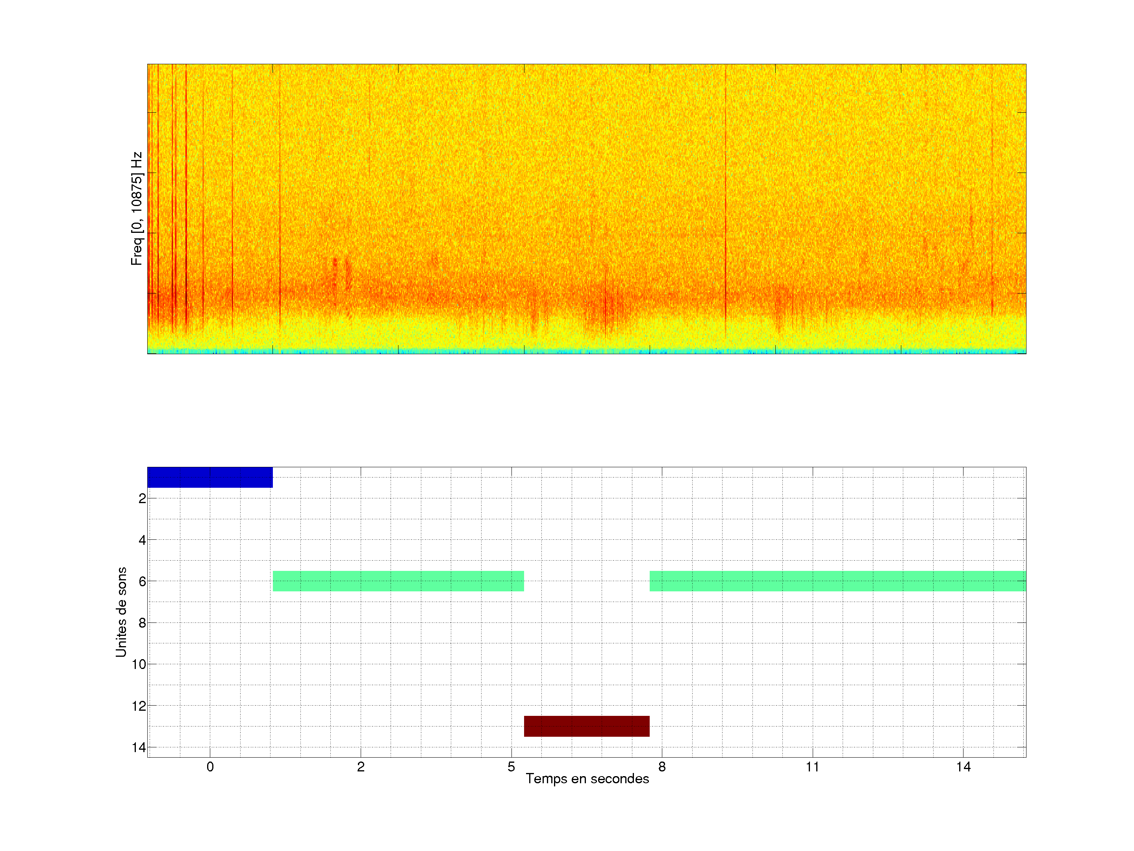Click the first green bar at unit 6
The height and width of the screenshot is (851, 1134).
point(398,581)
